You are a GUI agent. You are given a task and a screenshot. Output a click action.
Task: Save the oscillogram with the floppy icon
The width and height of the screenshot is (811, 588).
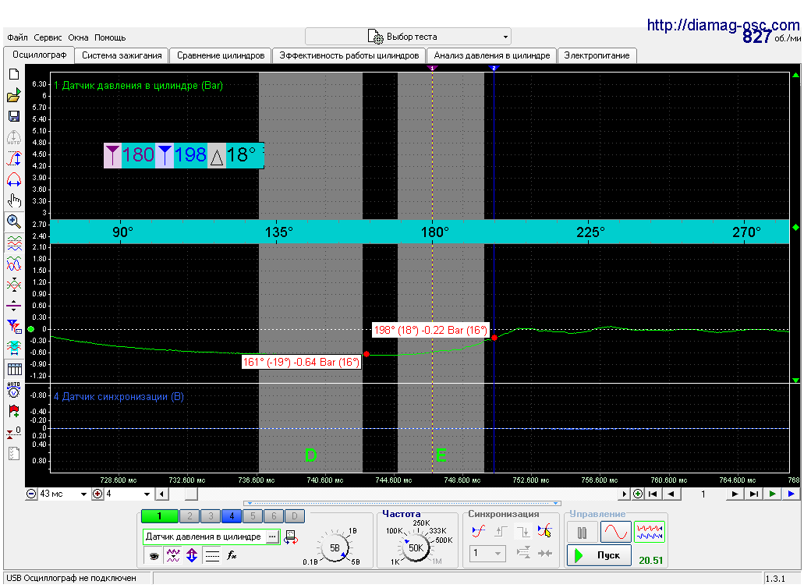click(x=14, y=116)
